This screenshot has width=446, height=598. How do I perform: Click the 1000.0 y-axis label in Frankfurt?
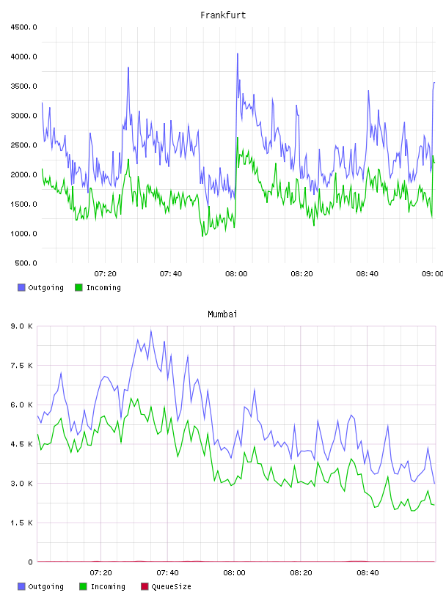pyautogui.click(x=23, y=234)
